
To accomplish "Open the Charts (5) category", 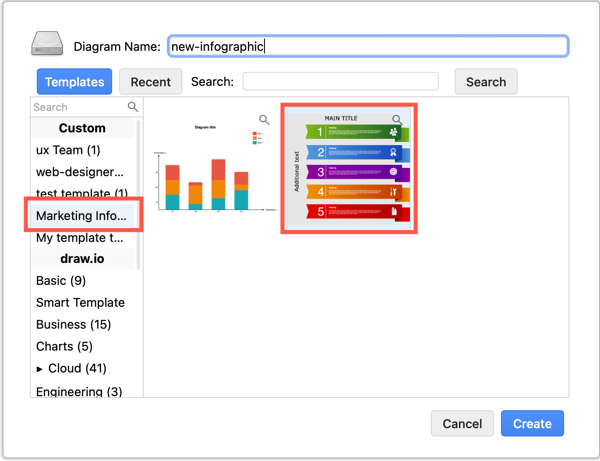I will pos(64,346).
